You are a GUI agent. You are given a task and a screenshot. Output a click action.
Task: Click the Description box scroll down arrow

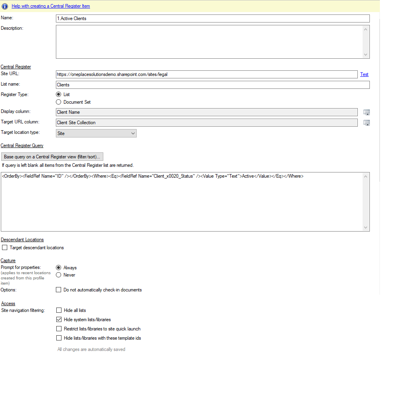[365, 55]
